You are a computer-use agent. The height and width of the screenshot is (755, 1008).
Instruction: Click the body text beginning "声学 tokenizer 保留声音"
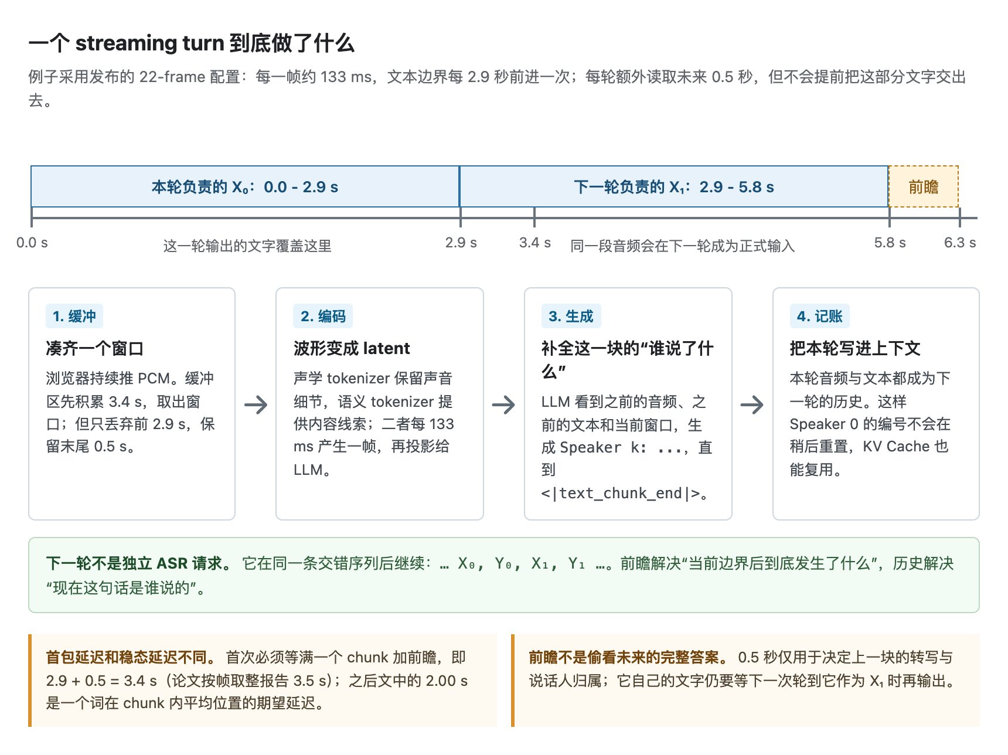click(374, 424)
